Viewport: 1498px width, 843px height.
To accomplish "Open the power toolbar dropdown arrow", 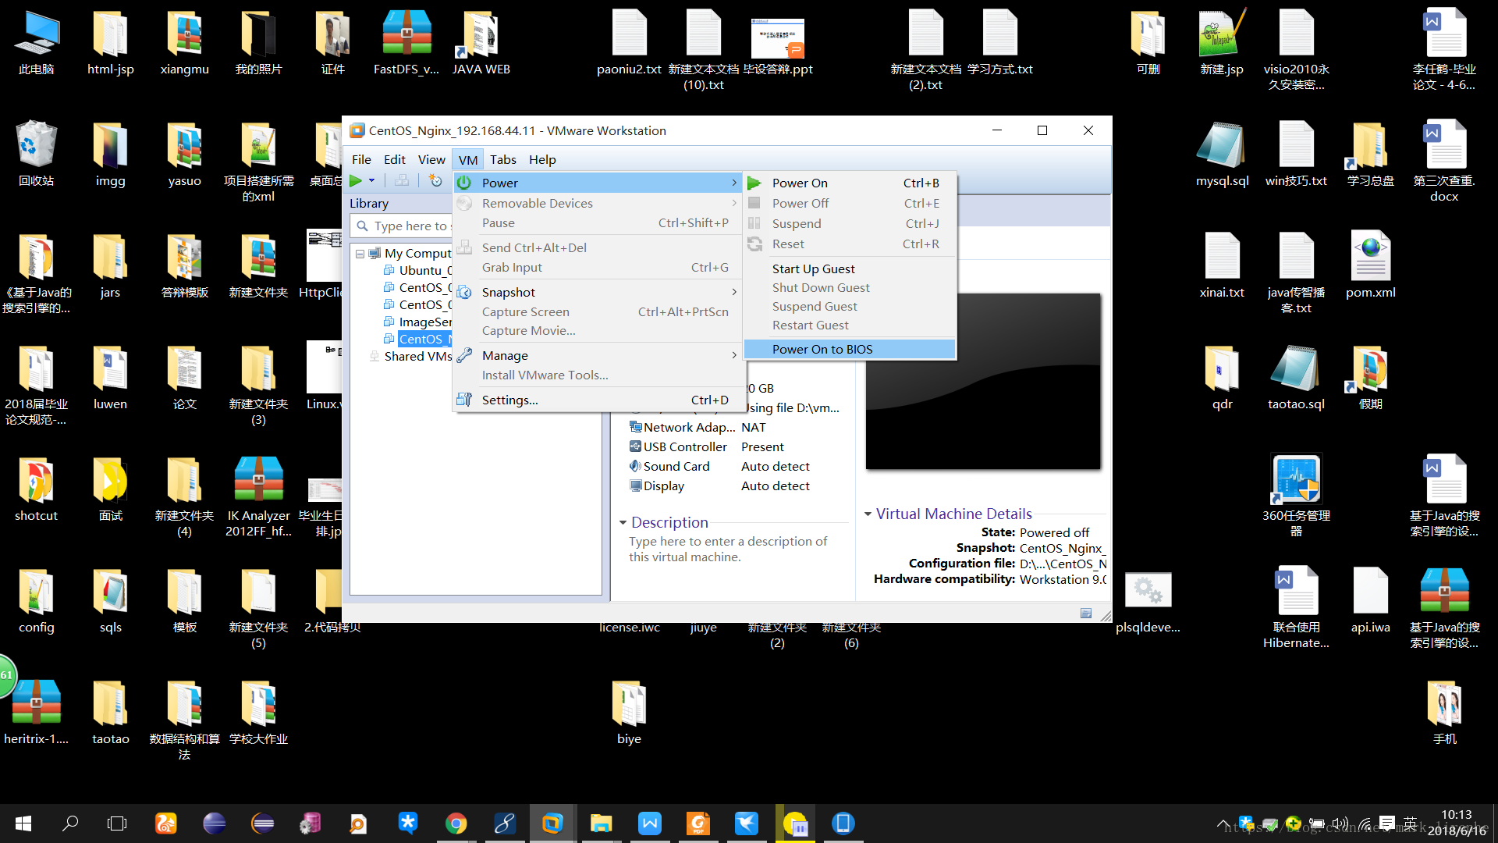I will 372,181.
